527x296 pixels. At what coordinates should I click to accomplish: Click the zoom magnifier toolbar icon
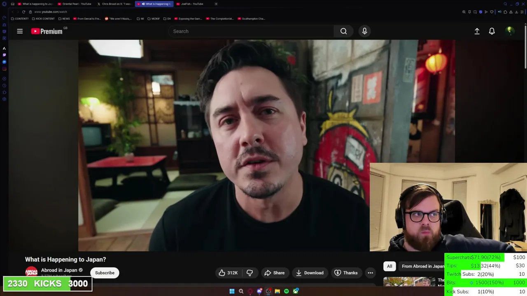coord(464,12)
